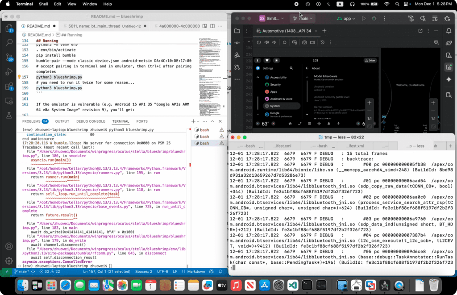The width and height of the screenshot is (457, 295).
Task: Click errors and warnings count in status bar
Action: 50,271
